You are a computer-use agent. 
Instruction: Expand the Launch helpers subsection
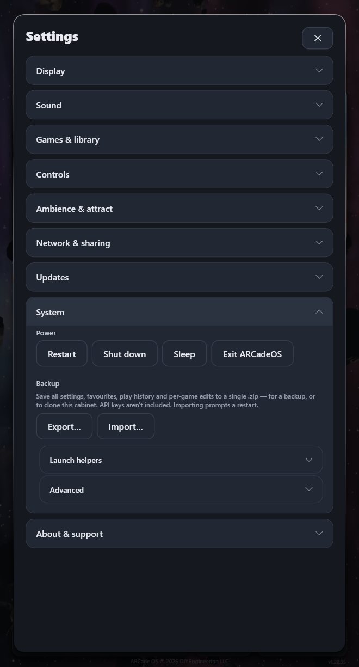(181, 460)
